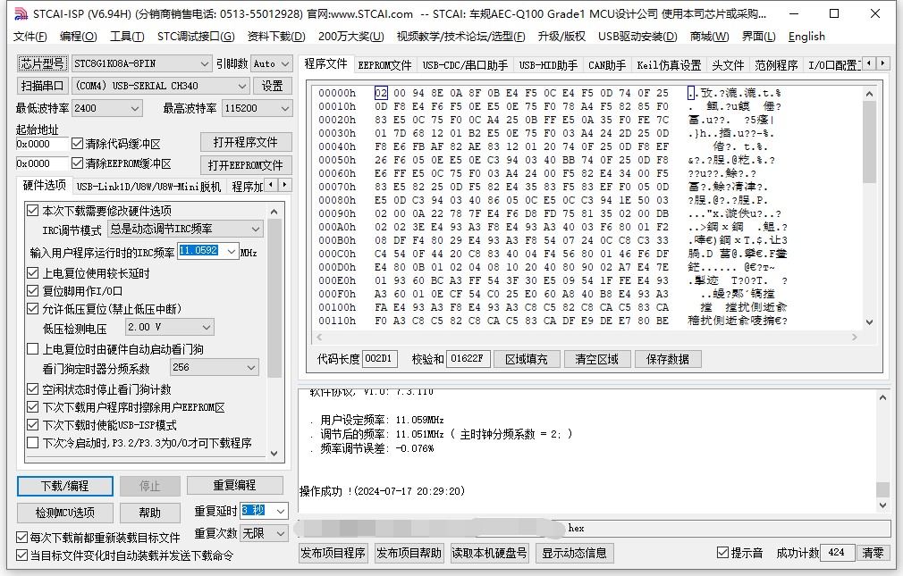Viewport: 903px width, 576px height.
Task: Click the 打开EEPROM文件 button
Action: [x=246, y=165]
